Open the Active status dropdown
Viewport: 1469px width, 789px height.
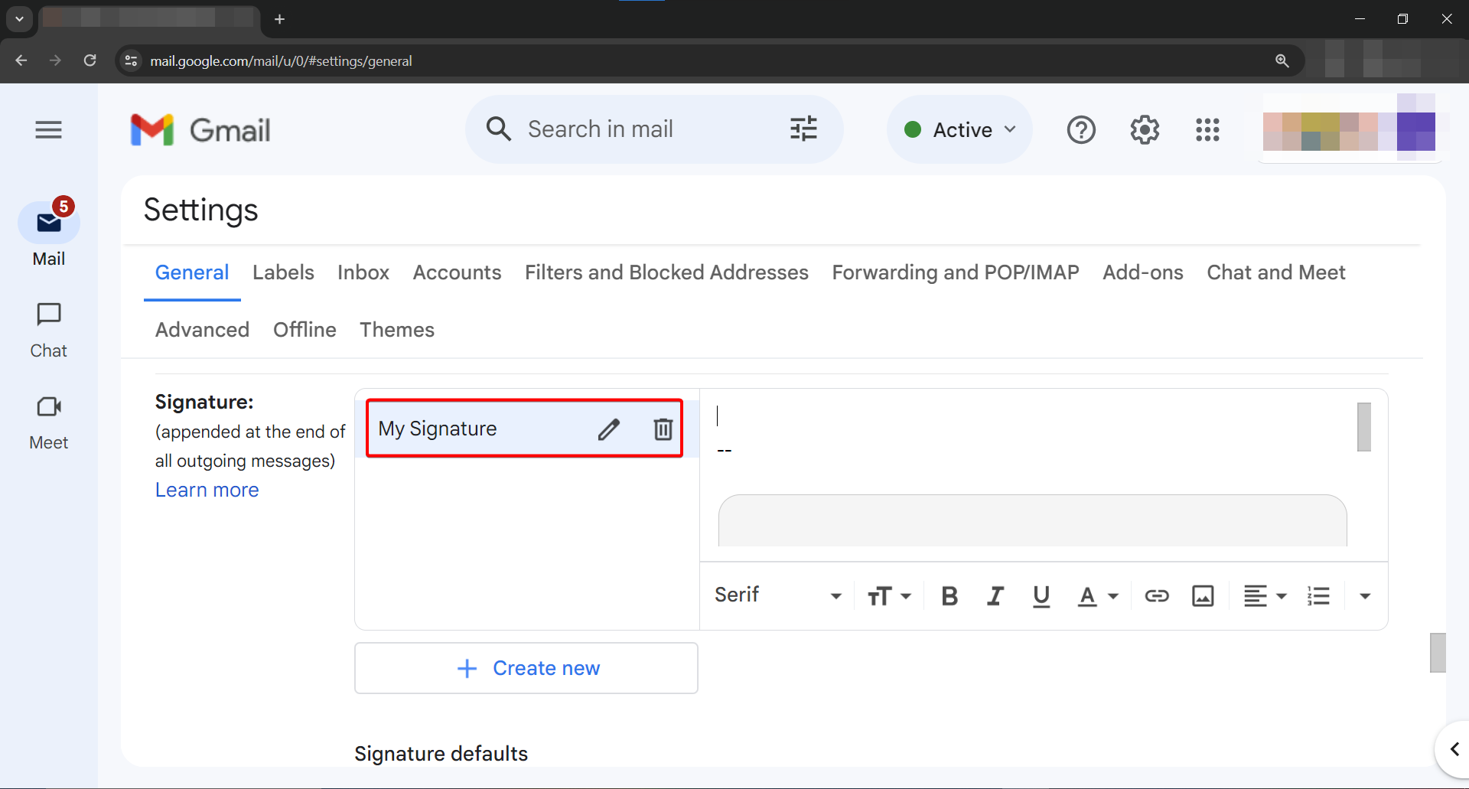959,130
